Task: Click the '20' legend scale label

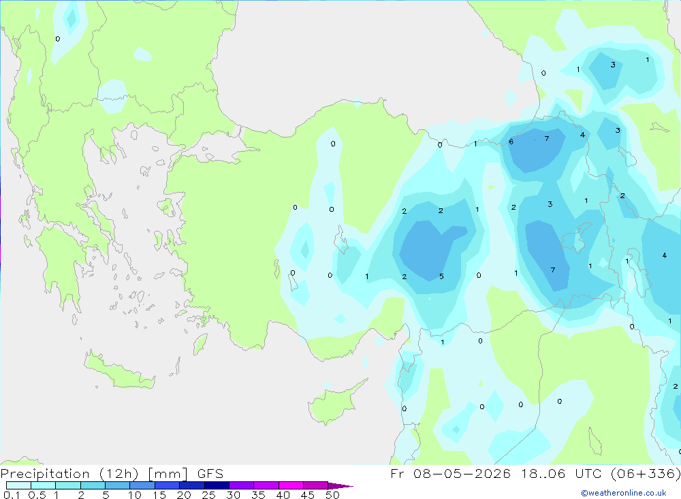Action: coord(184,495)
